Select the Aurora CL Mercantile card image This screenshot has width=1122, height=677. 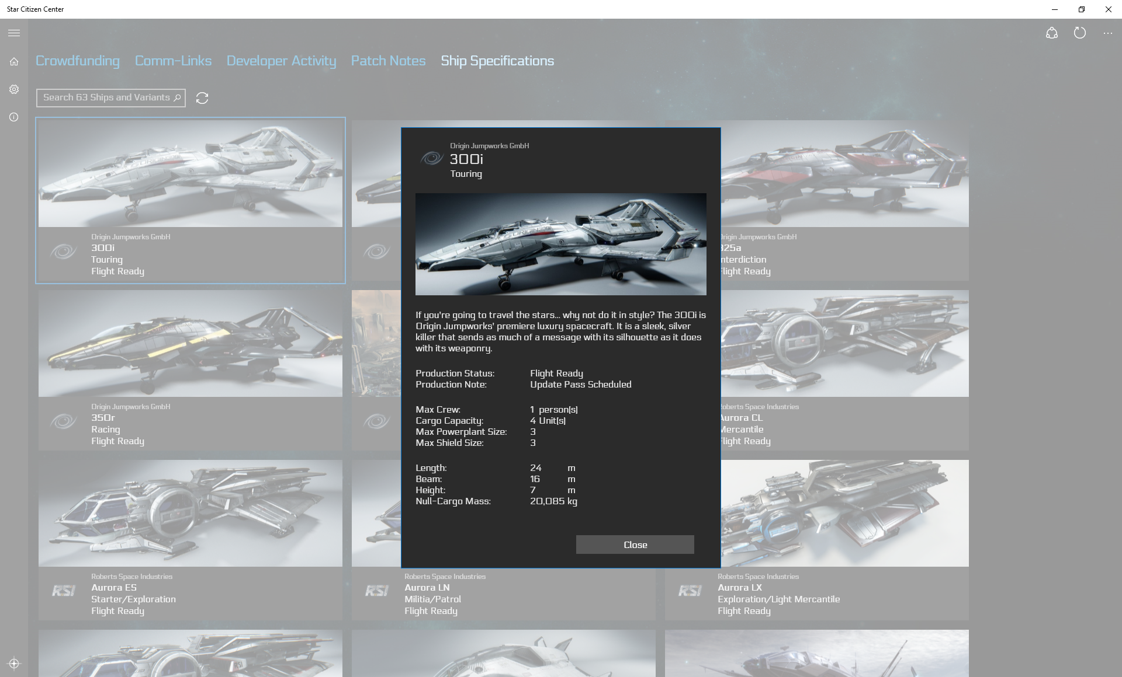(845, 343)
